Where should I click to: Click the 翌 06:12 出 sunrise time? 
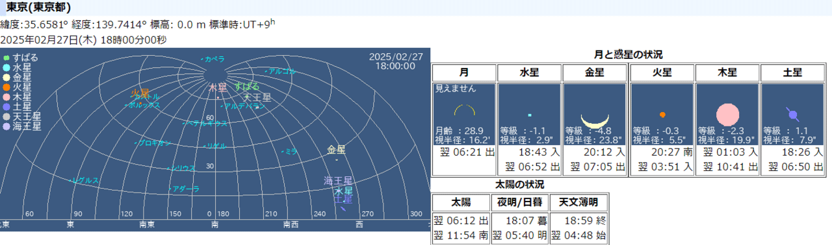click(x=461, y=222)
